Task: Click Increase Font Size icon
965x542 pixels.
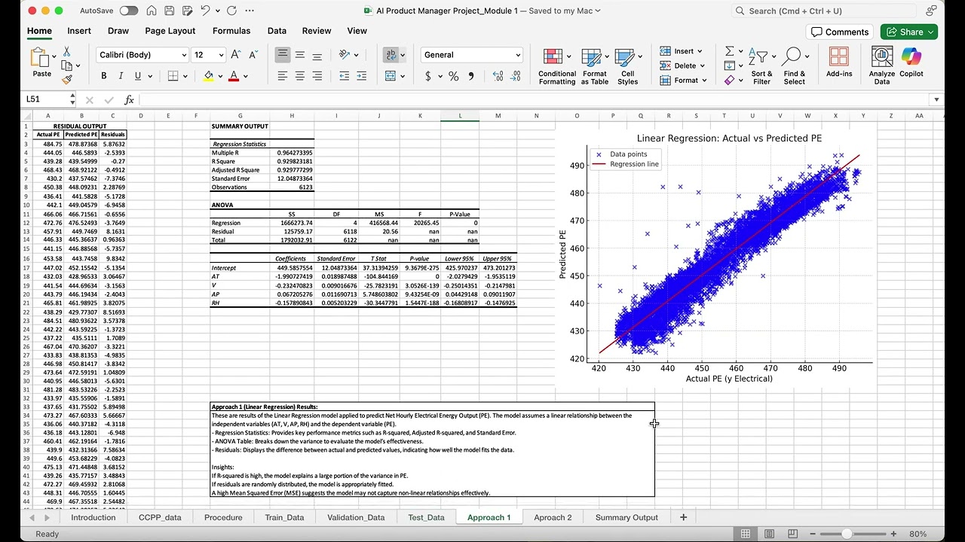Action: click(236, 55)
